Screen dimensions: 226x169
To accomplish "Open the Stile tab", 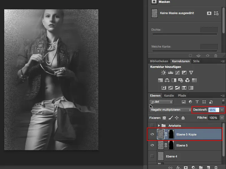I will click(196, 61).
